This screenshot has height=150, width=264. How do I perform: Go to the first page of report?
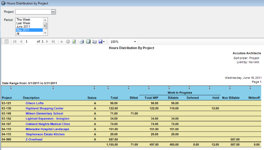pos(15,42)
